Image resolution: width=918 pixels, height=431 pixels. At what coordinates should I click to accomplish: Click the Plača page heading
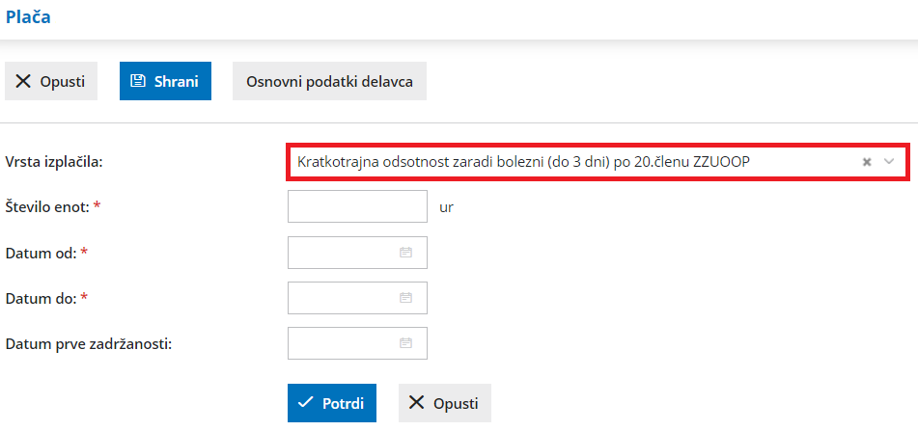tap(29, 16)
